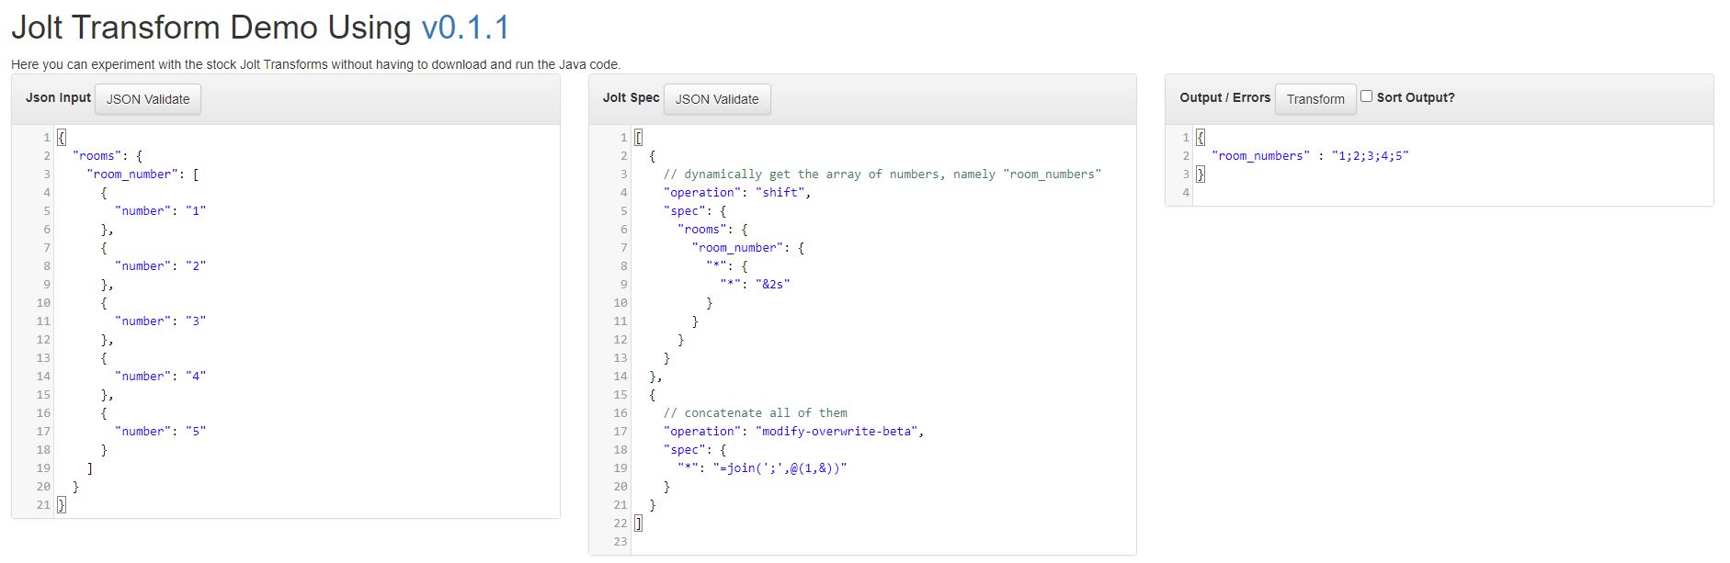Click line number 15 in Jolt Spec gutter
The image size is (1730, 563).
(x=620, y=395)
